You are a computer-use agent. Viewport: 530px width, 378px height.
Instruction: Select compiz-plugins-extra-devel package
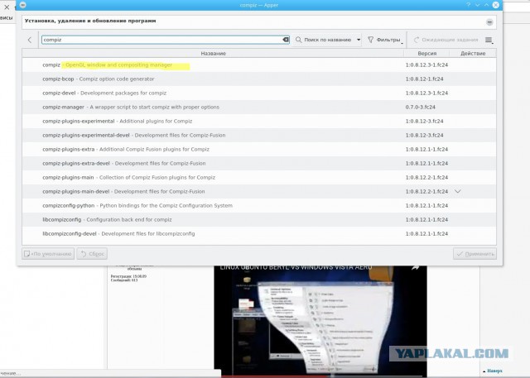pyautogui.click(x=259, y=163)
